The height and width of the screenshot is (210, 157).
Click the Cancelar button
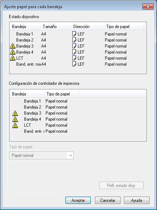click(108, 200)
